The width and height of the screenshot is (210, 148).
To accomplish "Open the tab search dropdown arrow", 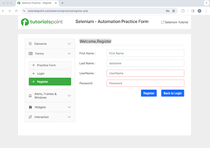I will pyautogui.click(x=206, y=3).
